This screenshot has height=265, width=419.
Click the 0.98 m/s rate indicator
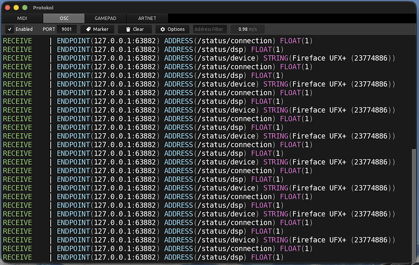tap(247, 29)
